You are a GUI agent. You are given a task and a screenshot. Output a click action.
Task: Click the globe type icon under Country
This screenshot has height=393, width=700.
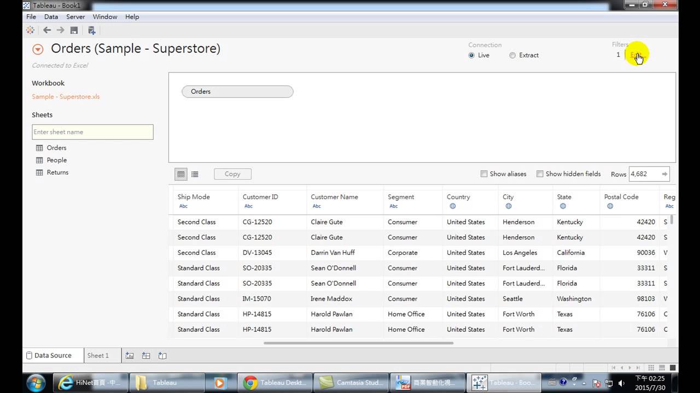[x=453, y=206]
